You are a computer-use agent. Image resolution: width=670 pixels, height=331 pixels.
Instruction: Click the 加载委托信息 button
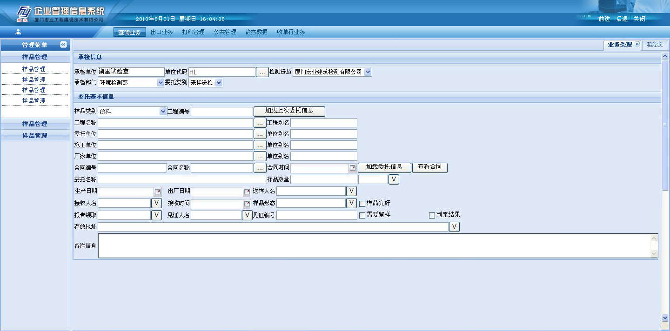384,167
